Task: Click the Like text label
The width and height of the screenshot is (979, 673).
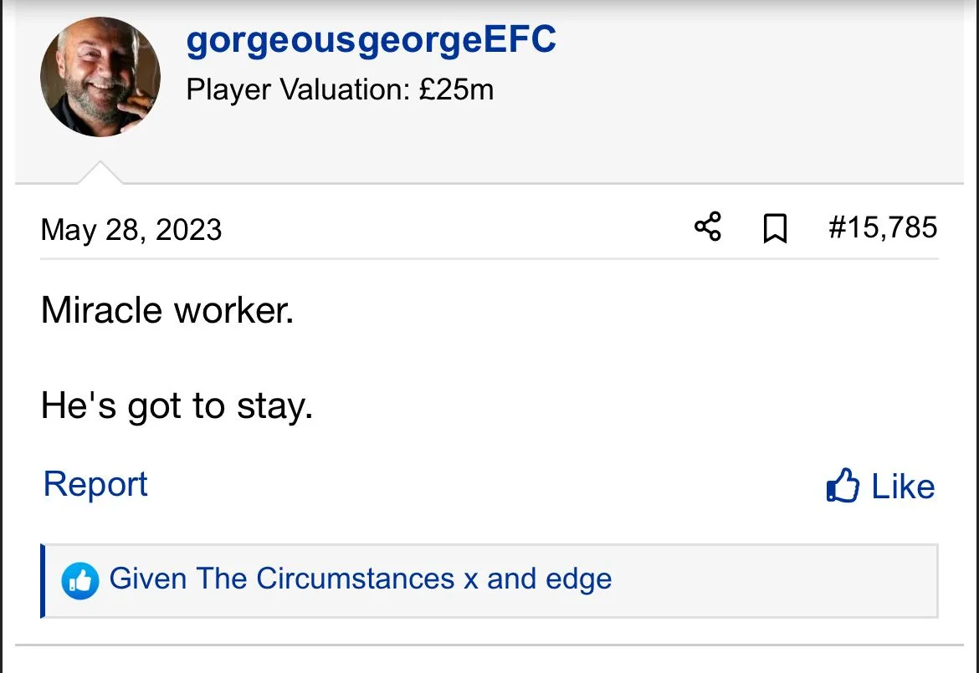Action: coord(903,487)
